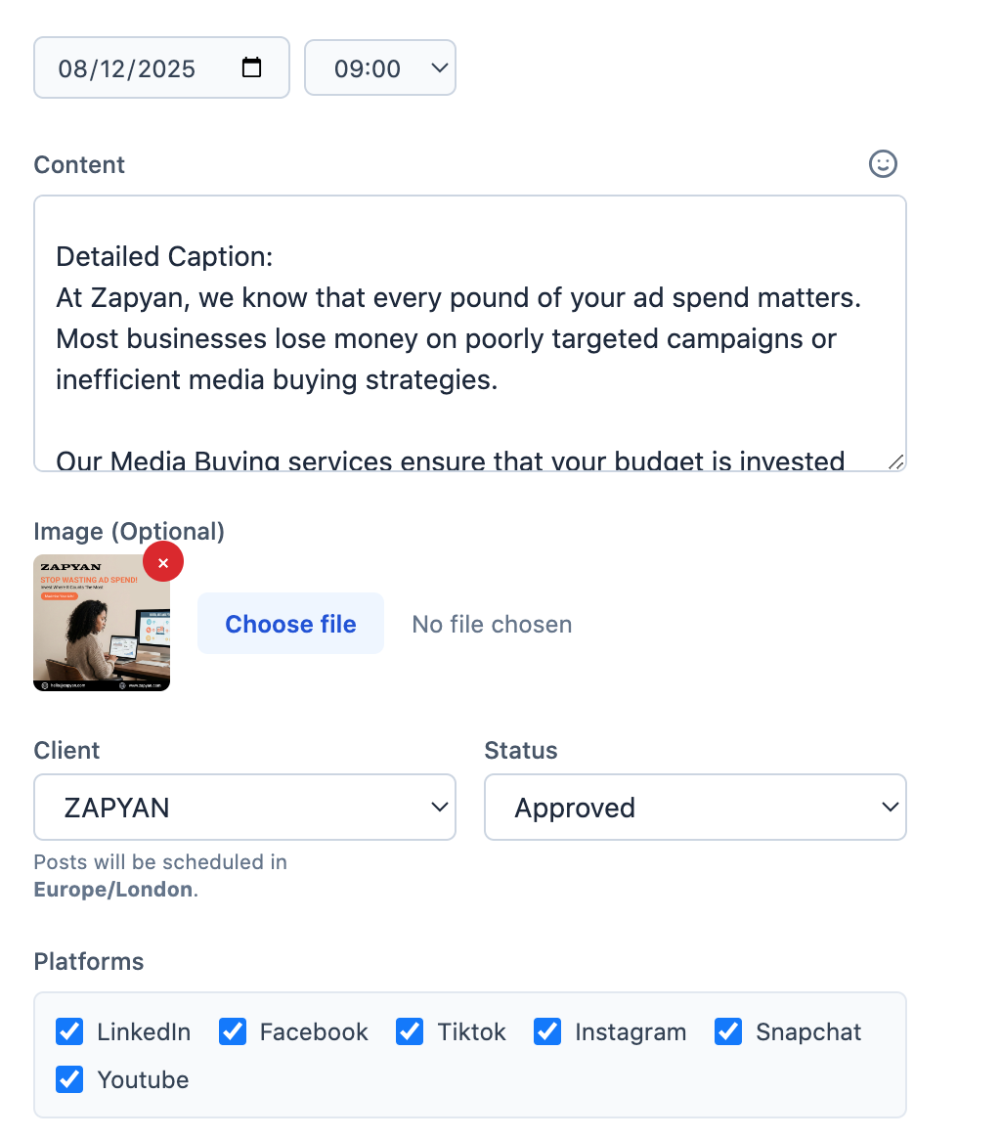Uncheck the Facebook platform checkbox
The width and height of the screenshot is (1001, 1138).
coord(232,1031)
